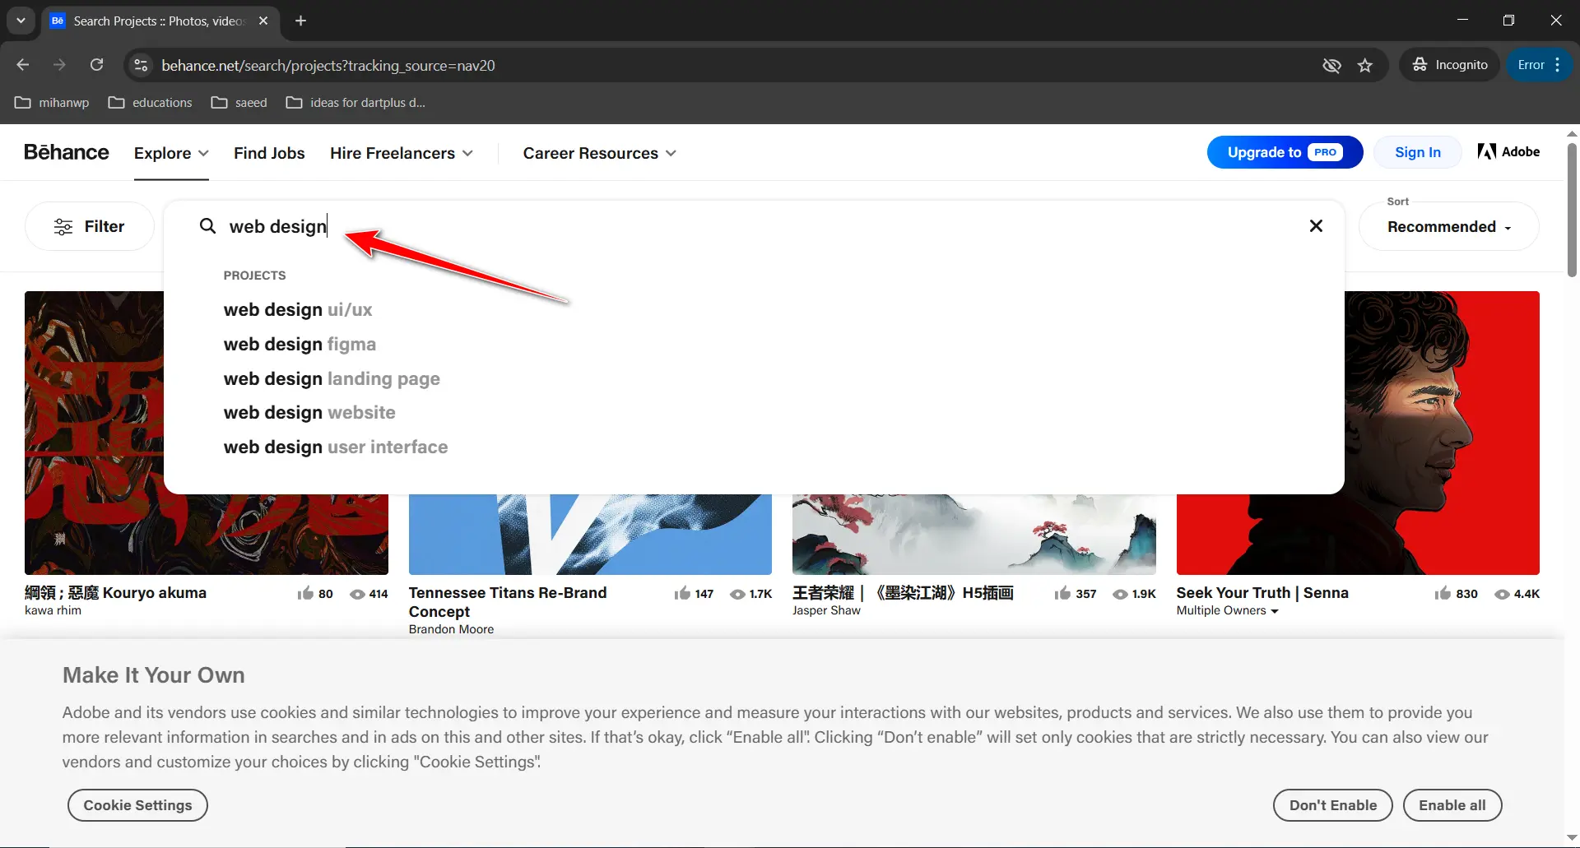Viewport: 1580px width, 848px height.
Task: Open ideas for dartplus bookmarks folder
Action: click(355, 103)
